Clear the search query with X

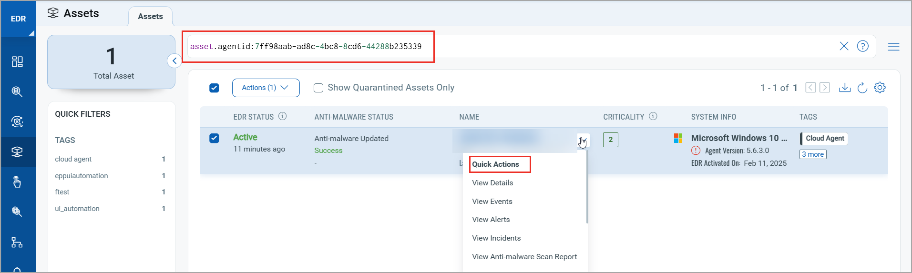(844, 46)
